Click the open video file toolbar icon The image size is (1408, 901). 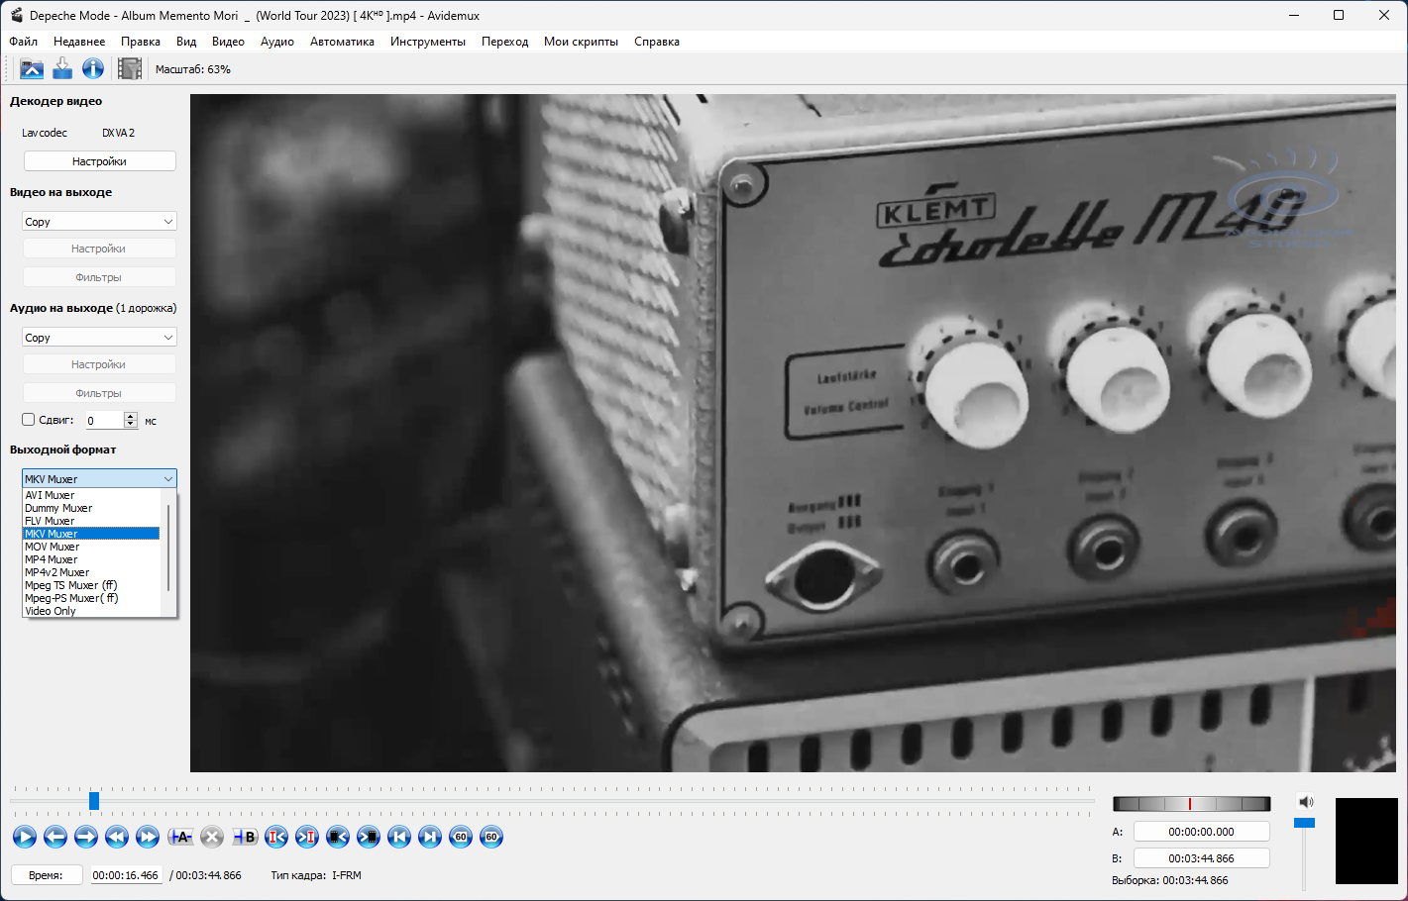point(32,68)
